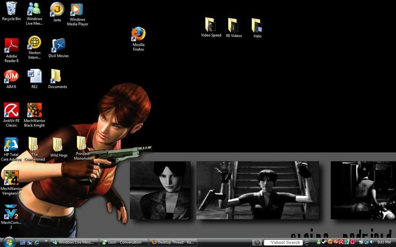Open the Steam tray icon
This screenshot has height=247, width=396.
pyautogui.click(x=324, y=242)
